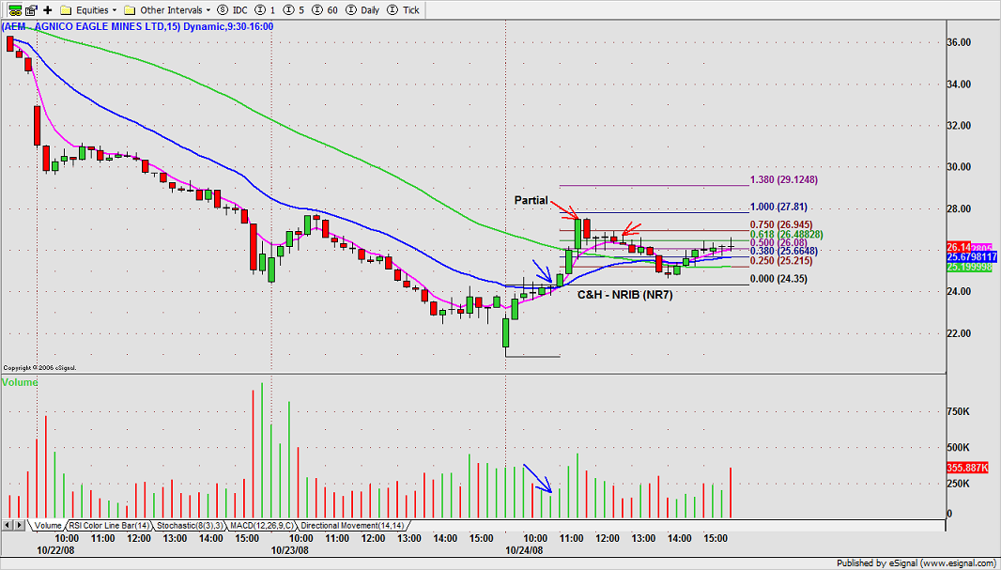1001x570 pixels.
Task: Click the 0.000 (24.35) Fibonacci label
Action: (778, 279)
